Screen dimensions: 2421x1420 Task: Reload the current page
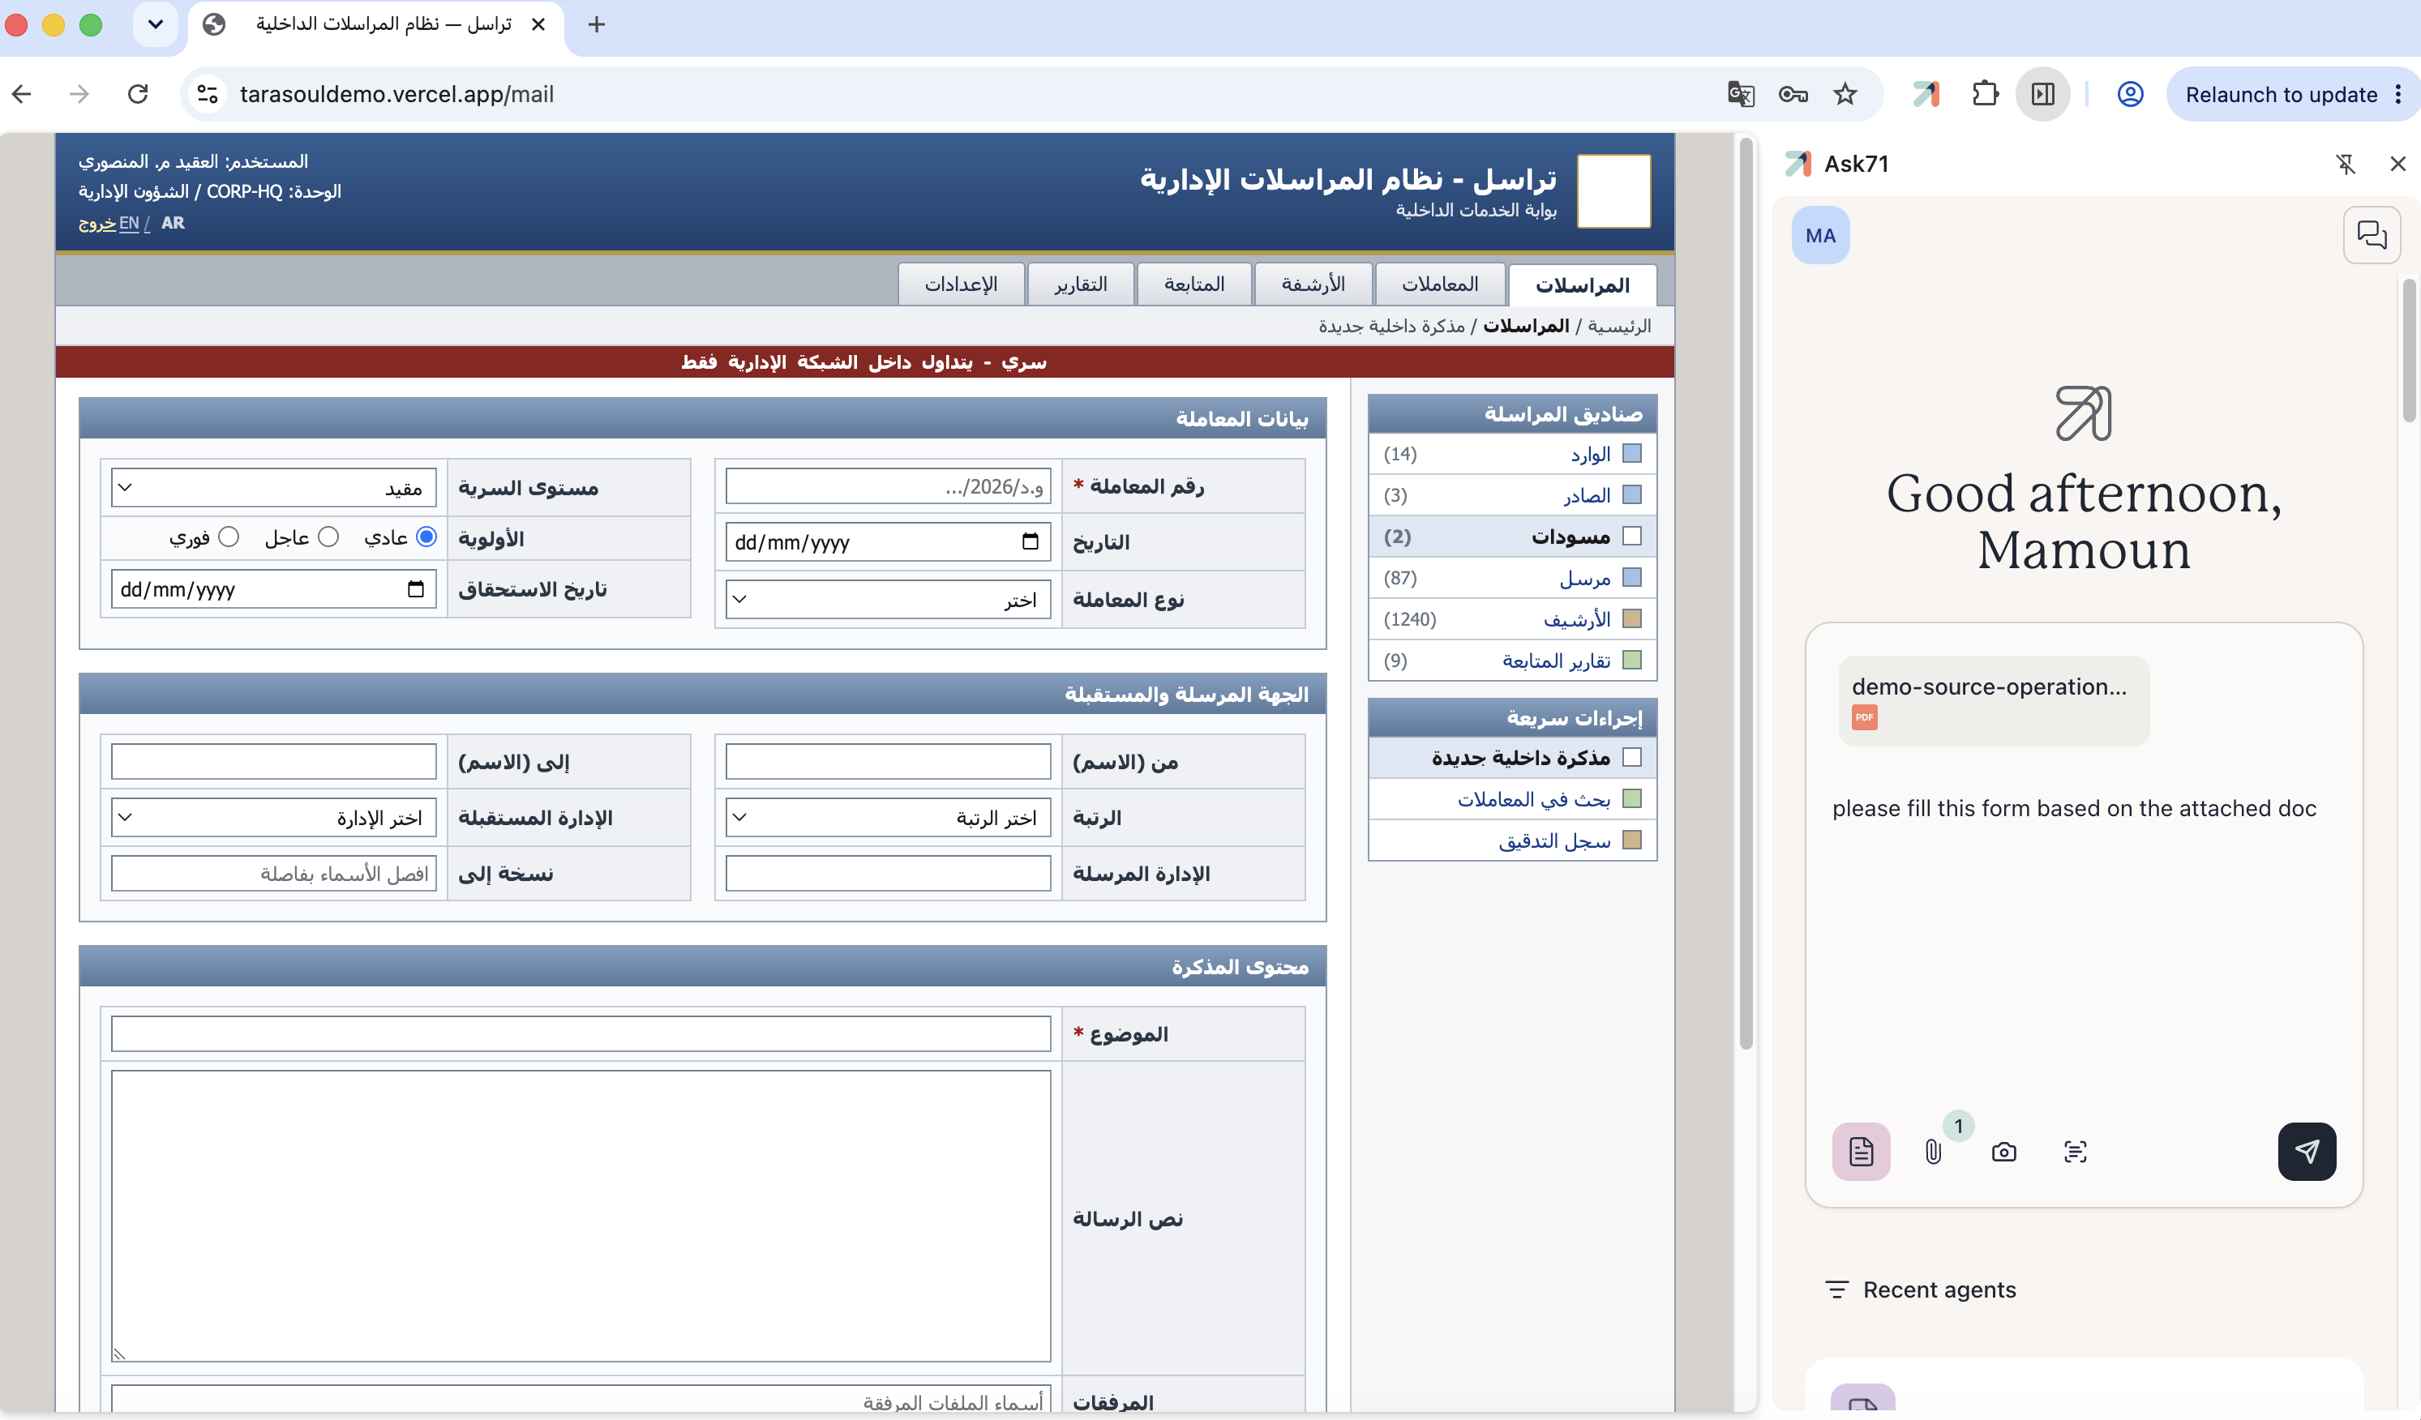pos(139,94)
